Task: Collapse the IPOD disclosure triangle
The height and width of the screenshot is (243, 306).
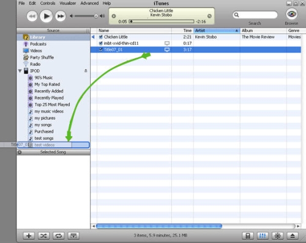Action: 20,71
